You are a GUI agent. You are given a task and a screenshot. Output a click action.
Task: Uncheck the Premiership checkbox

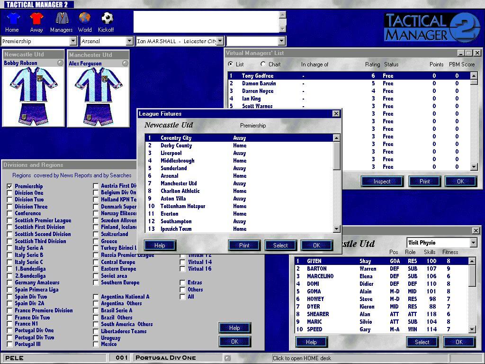(9, 186)
